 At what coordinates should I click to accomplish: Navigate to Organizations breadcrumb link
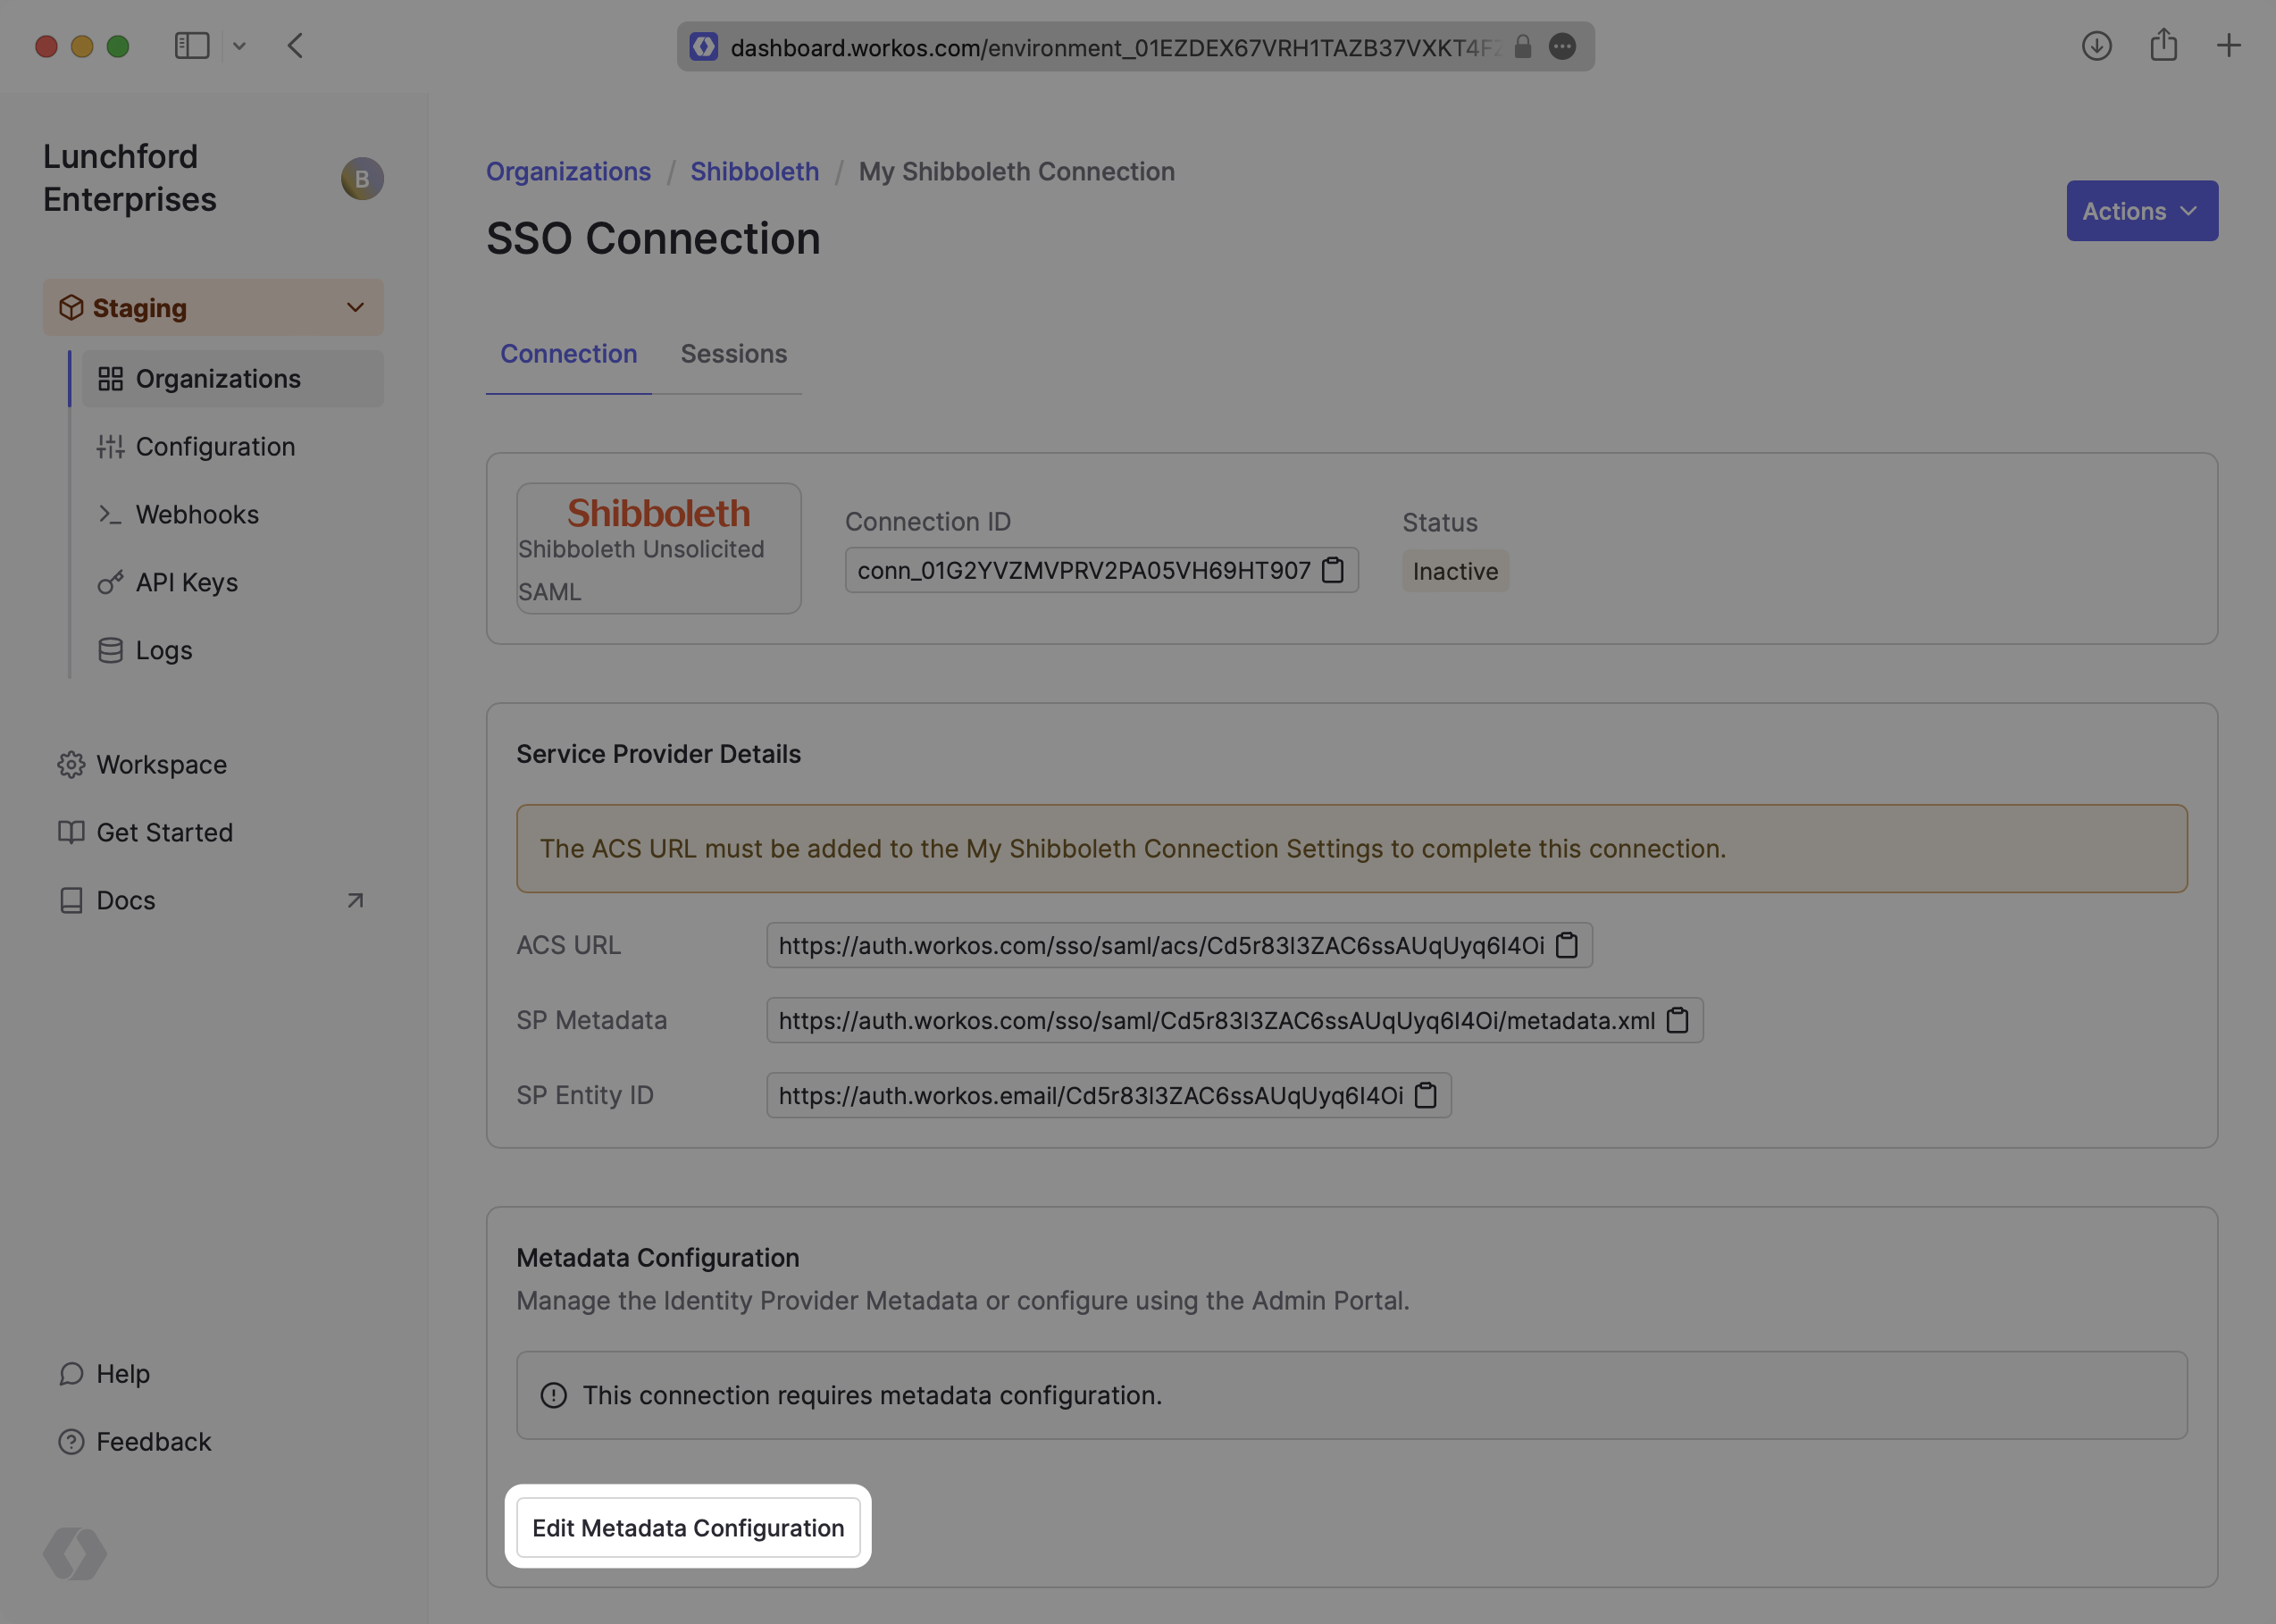(x=568, y=171)
